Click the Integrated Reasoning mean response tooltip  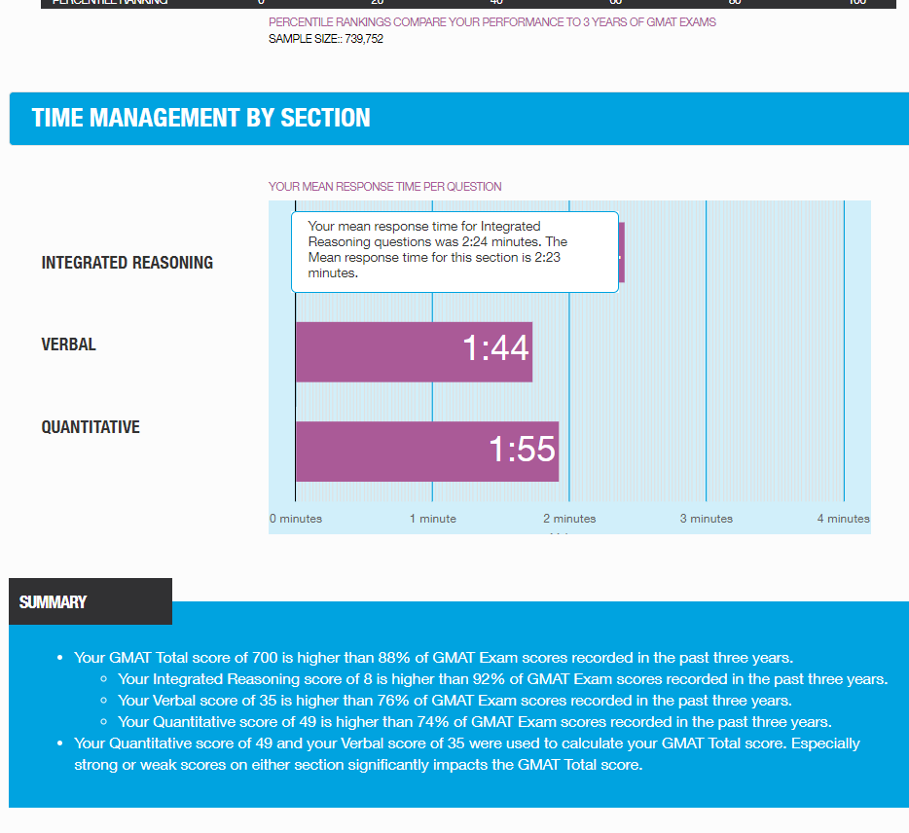pos(455,252)
